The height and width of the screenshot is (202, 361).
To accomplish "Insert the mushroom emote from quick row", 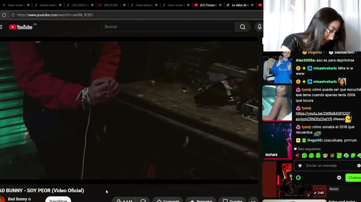I will tap(325, 155).
